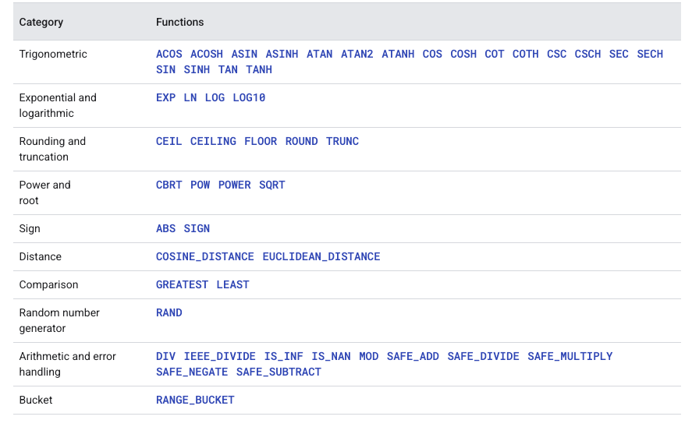Open the SECH function reference
The width and height of the screenshot is (692, 427).
pyautogui.click(x=650, y=55)
